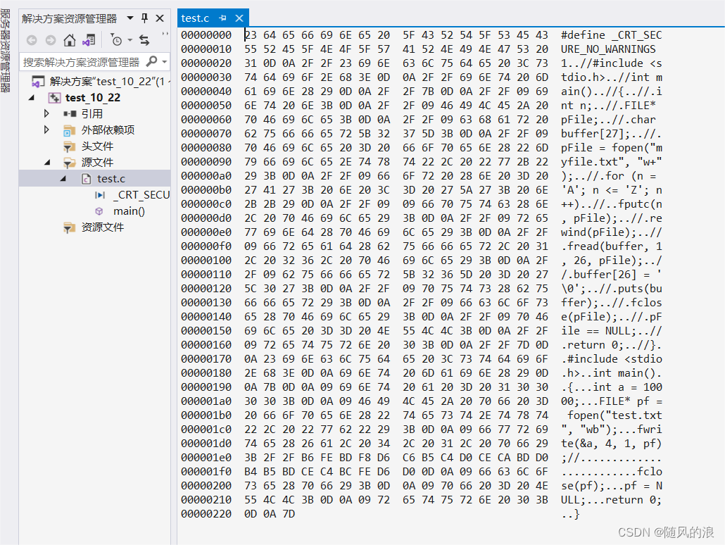Viewport: 725px width, 545px height.
Task: Toggle auto-hide pin on Solution Explorer panel
Action: click(145, 18)
